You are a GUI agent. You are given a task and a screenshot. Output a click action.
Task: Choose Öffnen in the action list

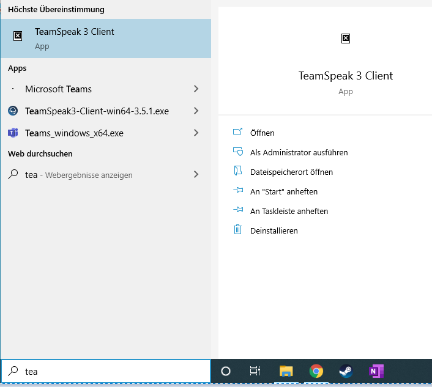pyautogui.click(x=262, y=133)
